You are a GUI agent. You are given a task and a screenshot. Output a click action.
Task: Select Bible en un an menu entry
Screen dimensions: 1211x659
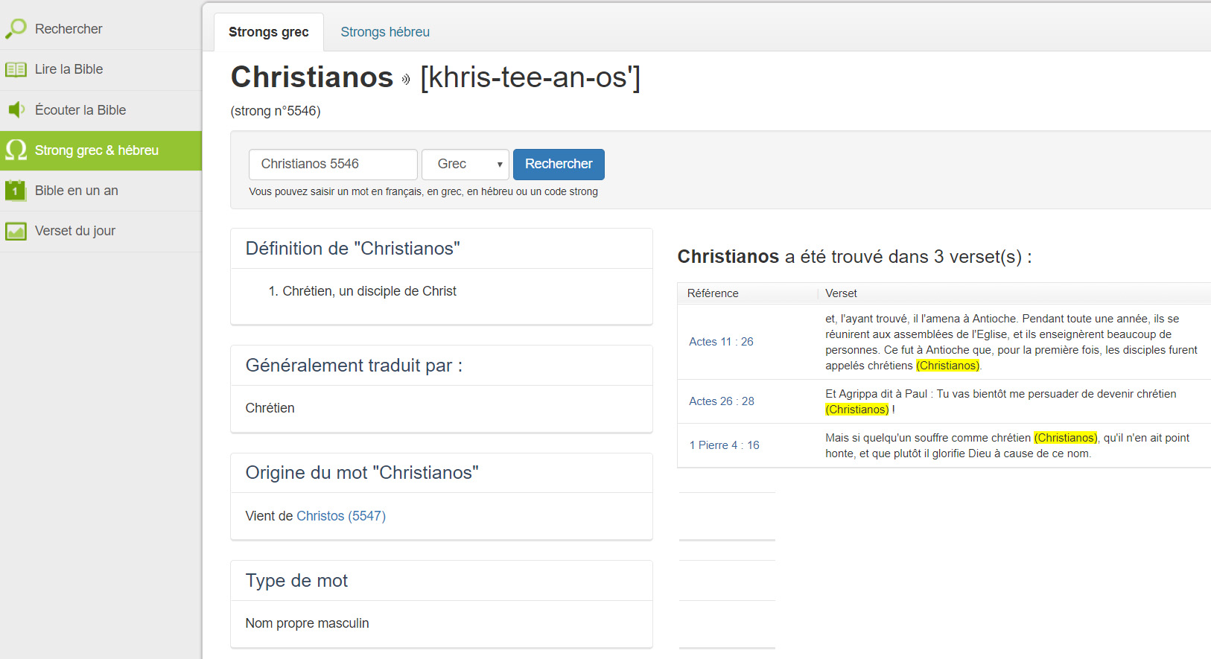tap(76, 191)
